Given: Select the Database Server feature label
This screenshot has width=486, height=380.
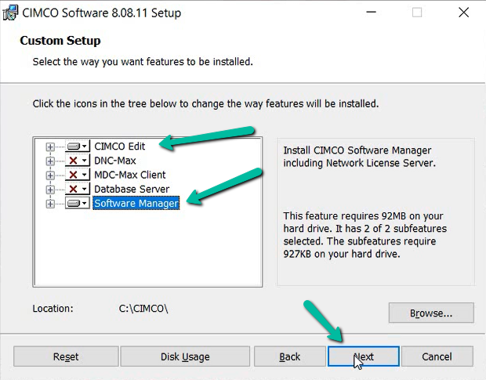Looking at the screenshot, I should [132, 189].
